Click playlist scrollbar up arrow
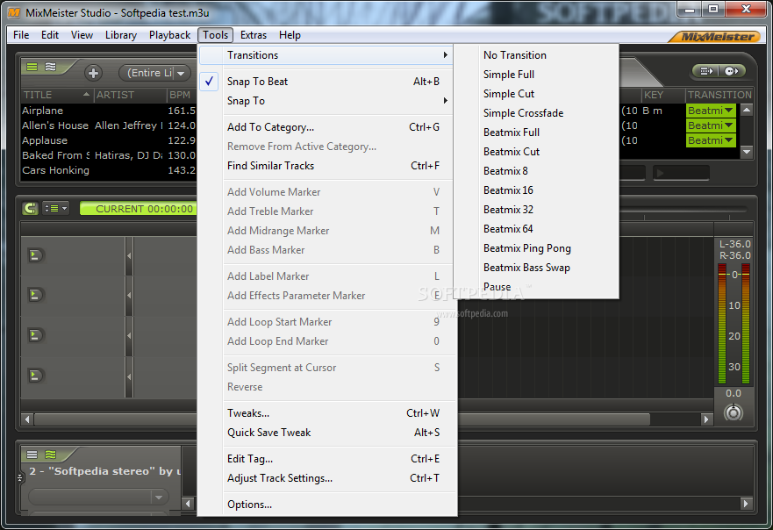 point(747,111)
